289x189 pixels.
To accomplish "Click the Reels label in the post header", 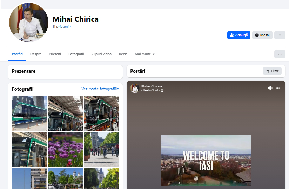I will pyautogui.click(x=146, y=90).
